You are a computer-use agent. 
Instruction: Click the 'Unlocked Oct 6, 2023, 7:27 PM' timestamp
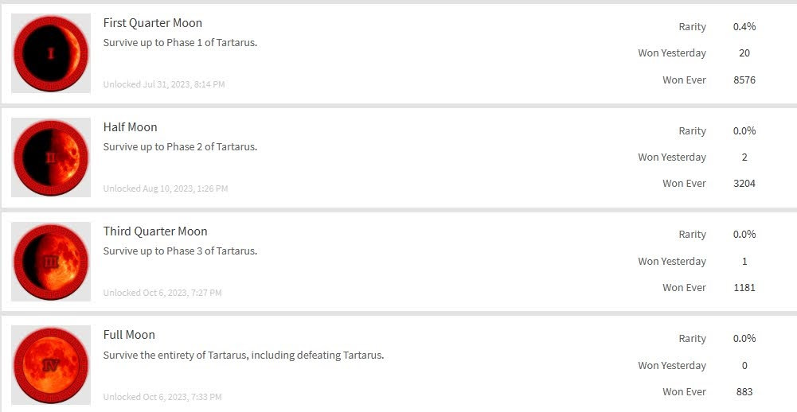click(x=162, y=293)
